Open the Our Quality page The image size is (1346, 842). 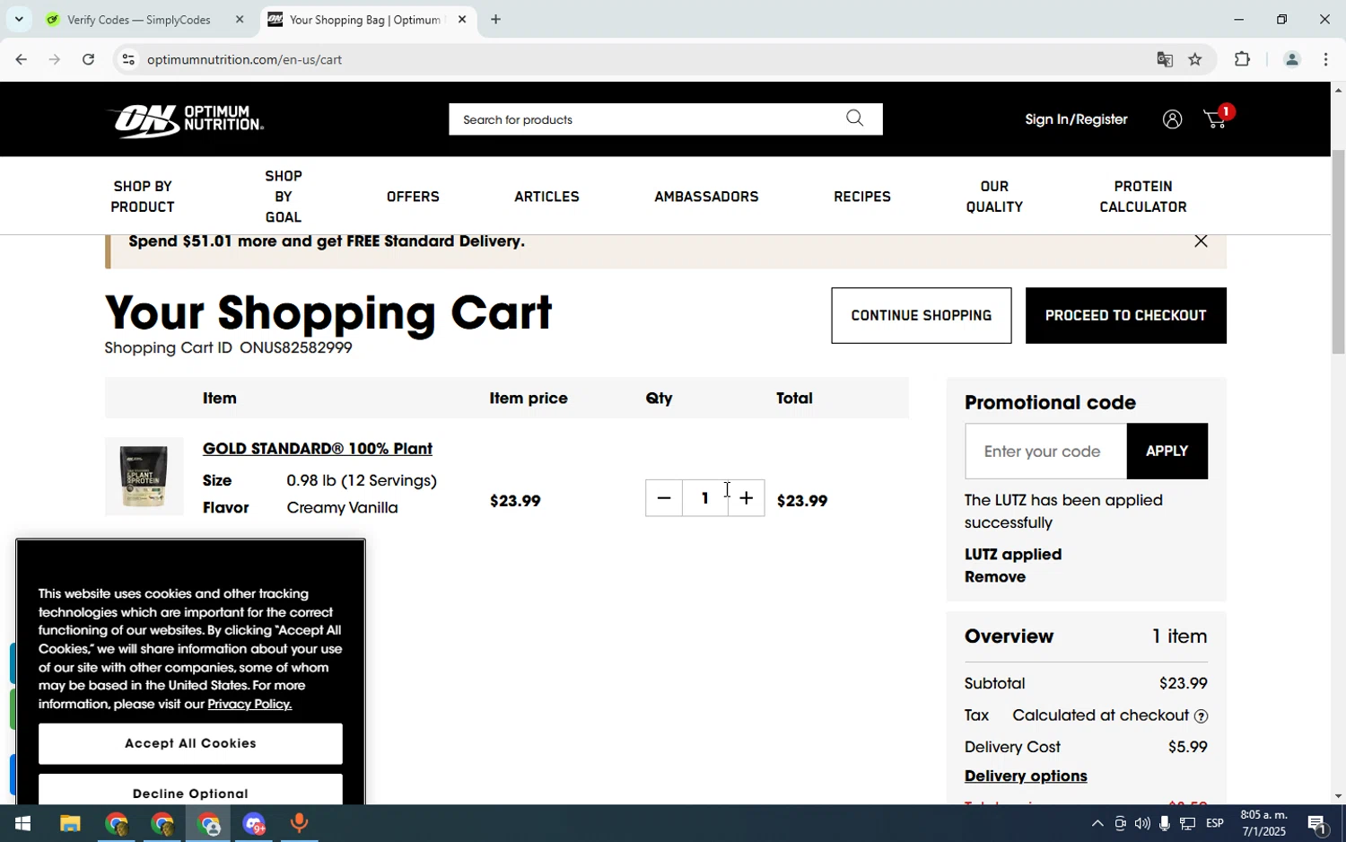(x=994, y=197)
